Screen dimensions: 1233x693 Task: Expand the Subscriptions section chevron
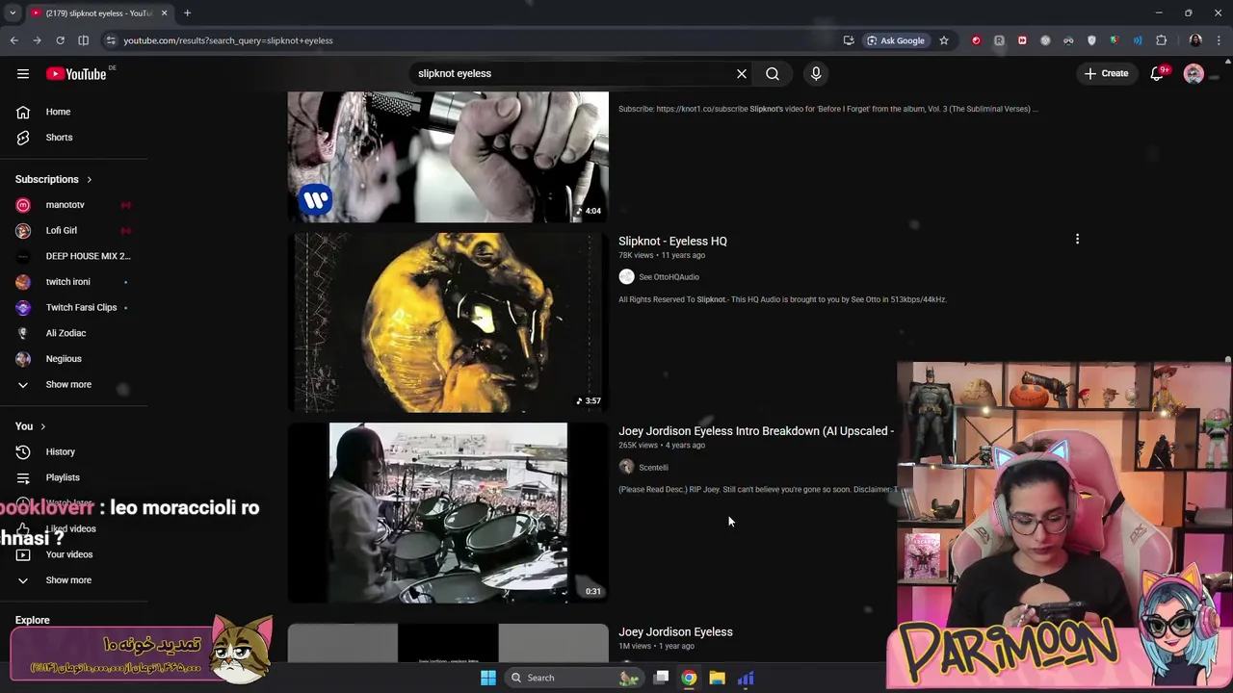point(90,179)
